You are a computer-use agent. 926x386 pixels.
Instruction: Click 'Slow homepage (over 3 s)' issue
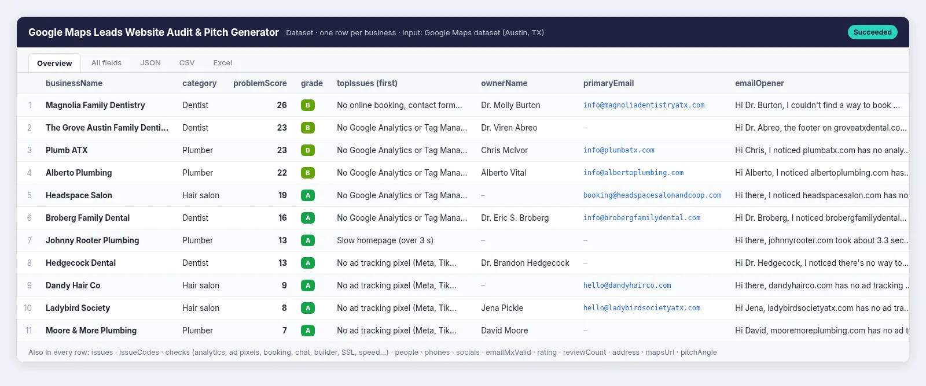coord(385,240)
